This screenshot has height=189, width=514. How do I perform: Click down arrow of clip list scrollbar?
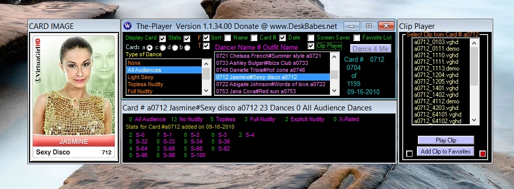(474, 120)
